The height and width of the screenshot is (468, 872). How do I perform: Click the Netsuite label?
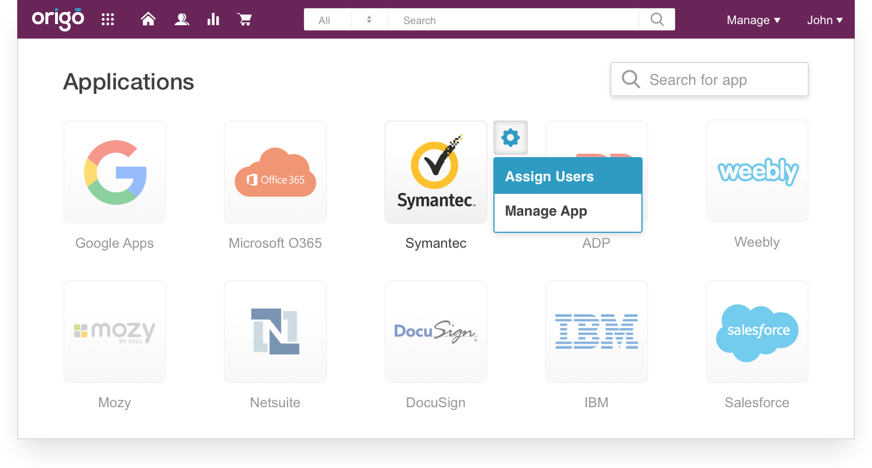point(275,403)
